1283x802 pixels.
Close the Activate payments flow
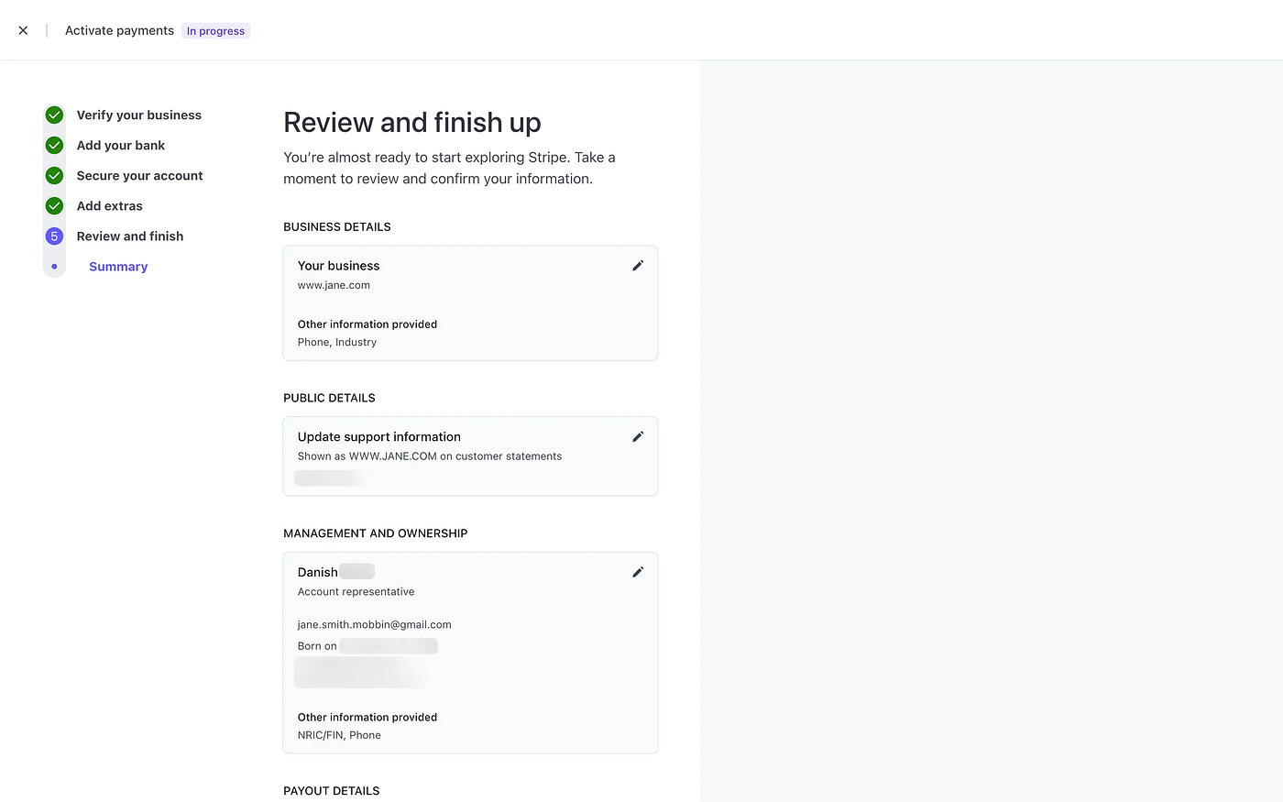pyautogui.click(x=23, y=30)
